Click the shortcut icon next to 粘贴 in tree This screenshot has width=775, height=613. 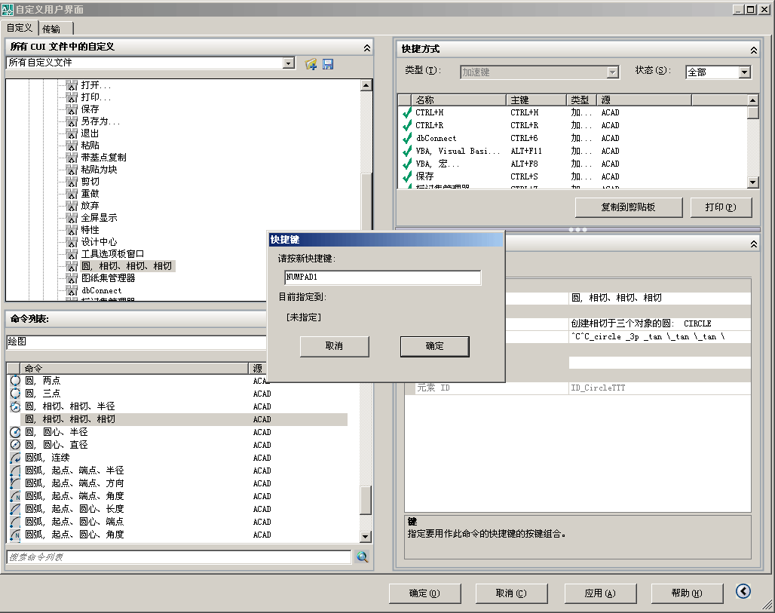pos(72,146)
